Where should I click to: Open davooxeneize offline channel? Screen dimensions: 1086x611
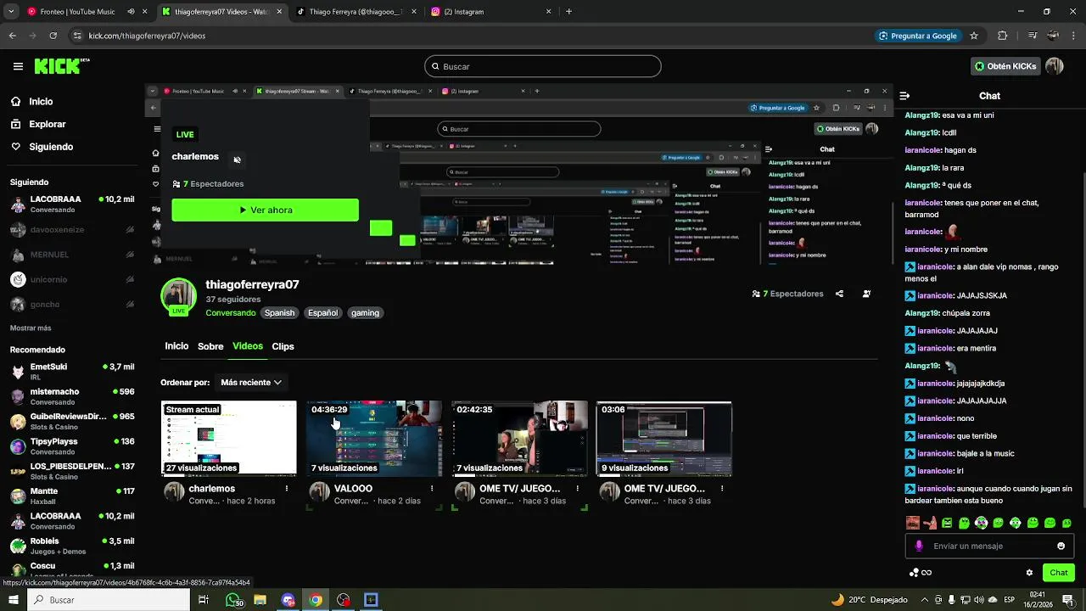[72, 229]
